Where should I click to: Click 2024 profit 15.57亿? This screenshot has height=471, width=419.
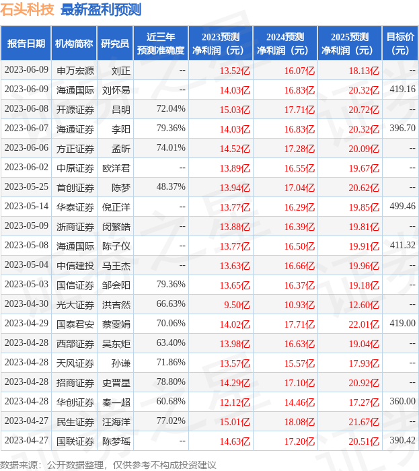[x=299, y=363]
